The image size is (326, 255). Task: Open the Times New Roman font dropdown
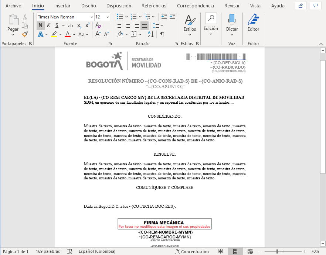click(x=92, y=17)
